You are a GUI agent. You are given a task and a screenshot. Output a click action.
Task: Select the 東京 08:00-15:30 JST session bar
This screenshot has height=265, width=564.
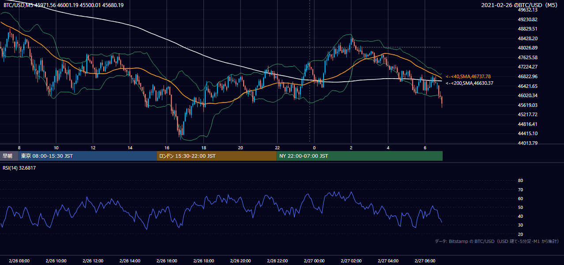coord(87,156)
